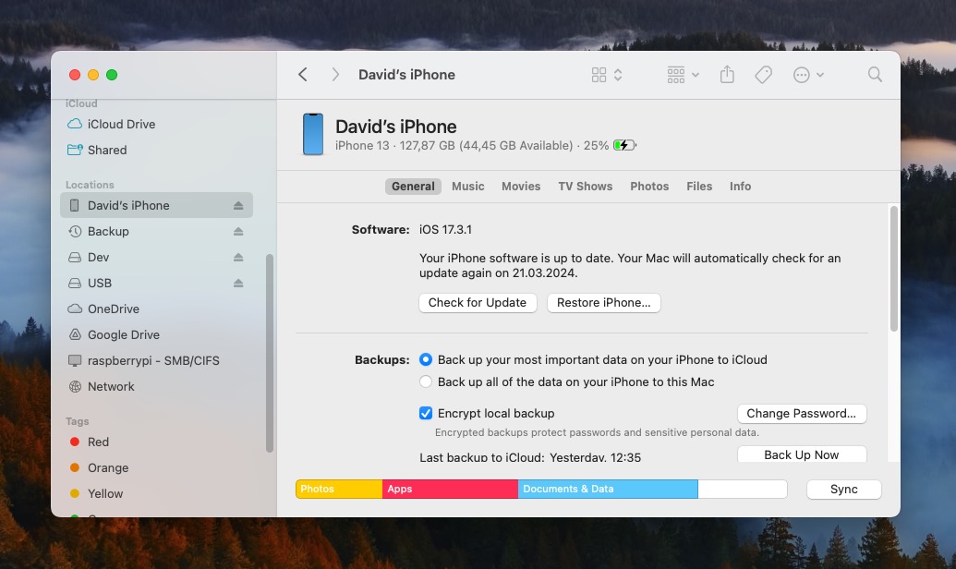Image resolution: width=956 pixels, height=569 pixels.
Task: Click Change Password... button
Action: click(x=802, y=413)
